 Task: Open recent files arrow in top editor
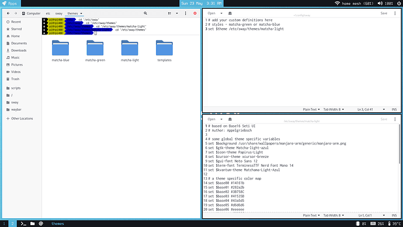(x=221, y=13)
